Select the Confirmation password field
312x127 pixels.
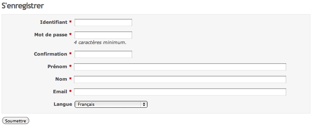[103, 54]
